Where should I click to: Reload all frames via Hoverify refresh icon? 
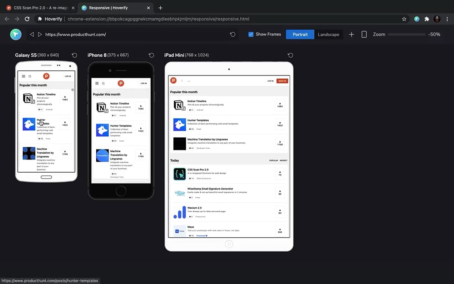(232, 35)
